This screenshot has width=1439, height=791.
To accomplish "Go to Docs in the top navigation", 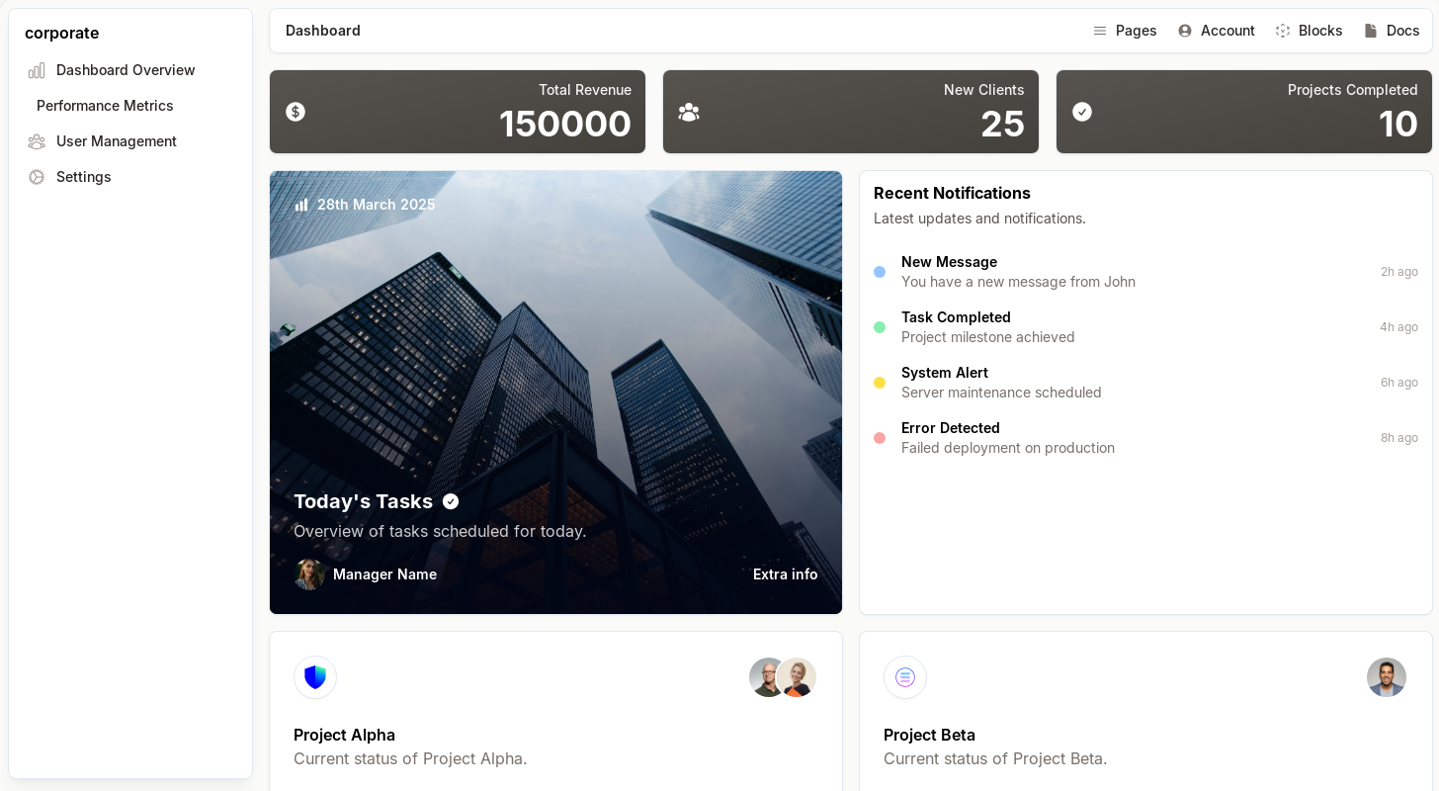I will point(1392,31).
